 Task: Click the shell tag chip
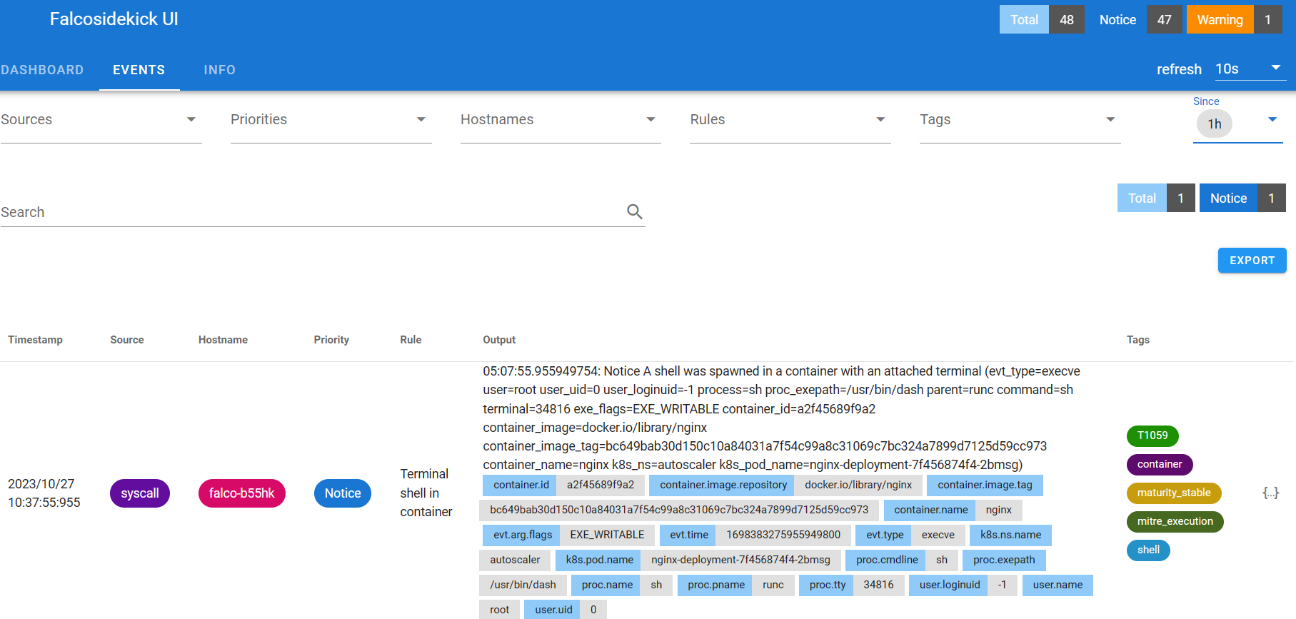pos(1148,550)
